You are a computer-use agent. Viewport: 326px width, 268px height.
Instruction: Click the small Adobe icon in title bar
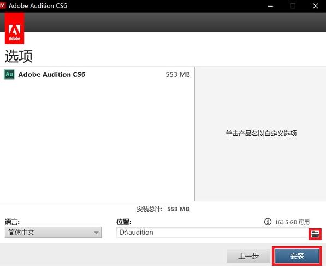pyautogui.click(x=3, y=5)
